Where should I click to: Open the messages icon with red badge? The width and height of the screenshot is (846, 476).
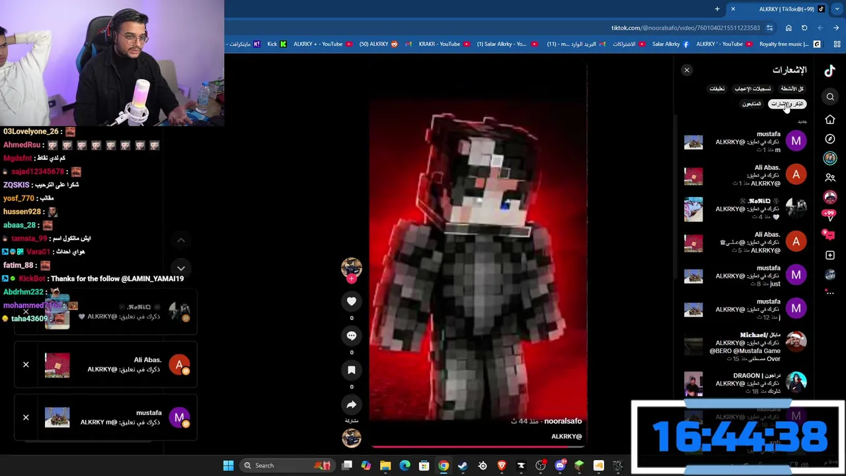tap(830, 235)
